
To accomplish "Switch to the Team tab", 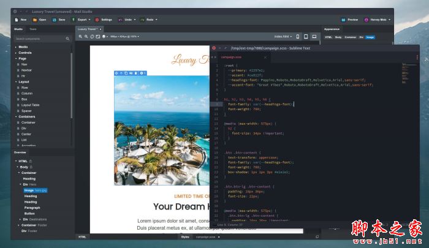I will pyautogui.click(x=32, y=29).
